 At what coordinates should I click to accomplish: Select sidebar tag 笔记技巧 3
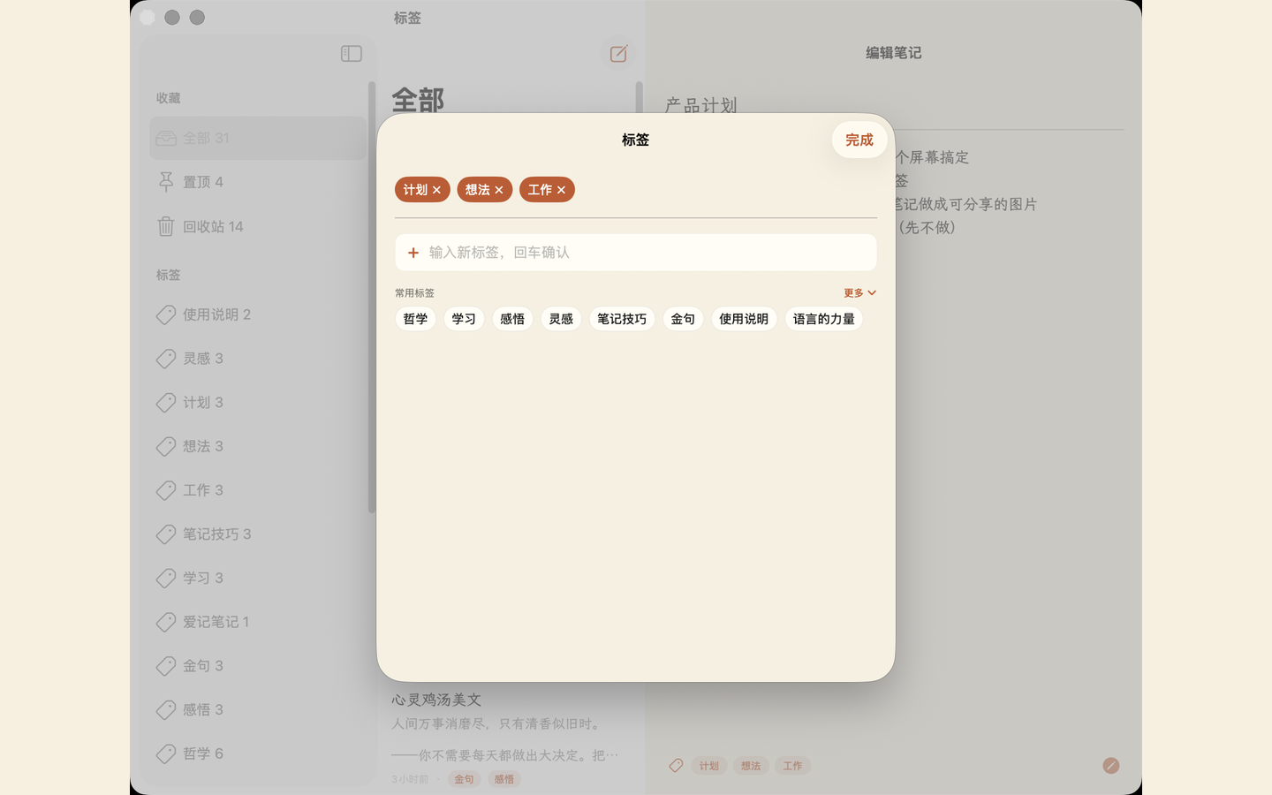pyautogui.click(x=258, y=534)
